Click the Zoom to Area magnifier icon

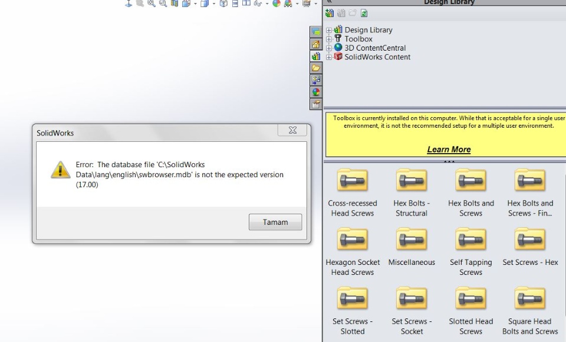[163, 4]
